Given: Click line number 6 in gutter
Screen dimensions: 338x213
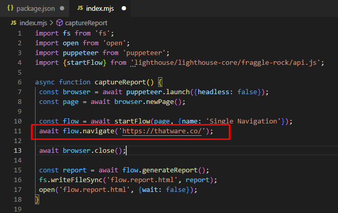Looking at the screenshot, I should [20, 82].
